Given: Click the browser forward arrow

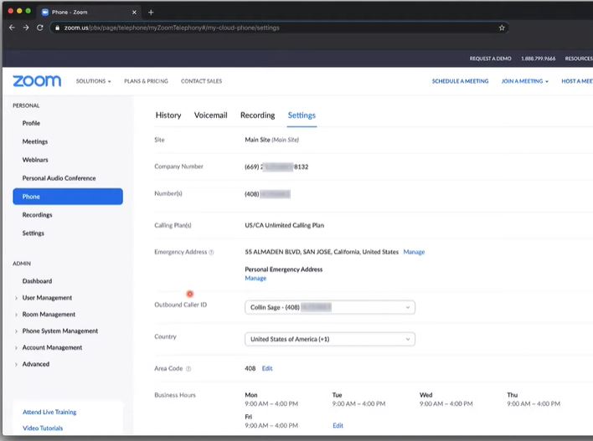Looking at the screenshot, I should pyautogui.click(x=26, y=28).
